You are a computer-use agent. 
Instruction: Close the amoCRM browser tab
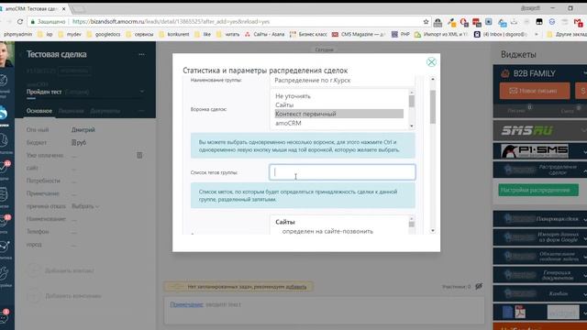click(x=64, y=8)
